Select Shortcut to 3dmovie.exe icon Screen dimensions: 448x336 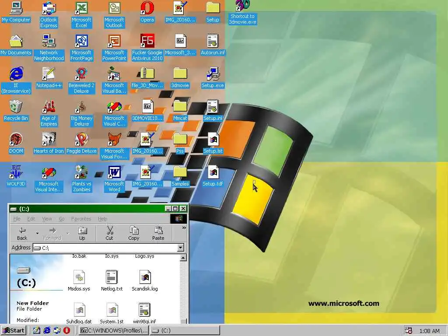(242, 12)
